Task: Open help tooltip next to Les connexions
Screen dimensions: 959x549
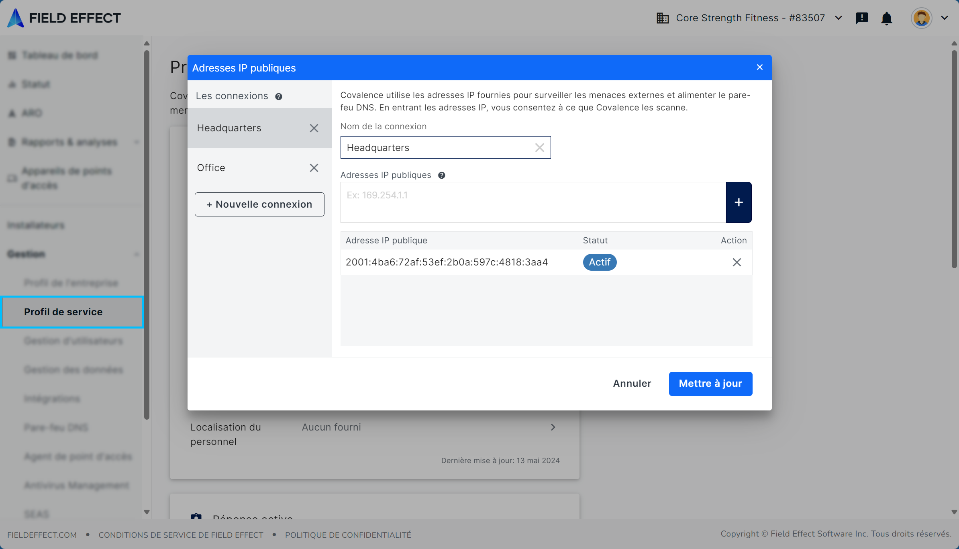Action: [279, 96]
